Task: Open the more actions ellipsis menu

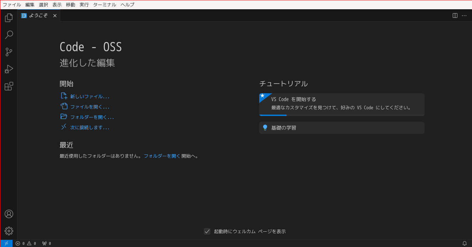Action: point(464,15)
